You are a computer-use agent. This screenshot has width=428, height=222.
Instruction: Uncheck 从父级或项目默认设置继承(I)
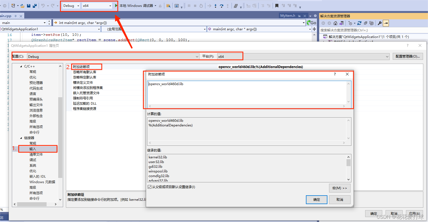pos(149,186)
